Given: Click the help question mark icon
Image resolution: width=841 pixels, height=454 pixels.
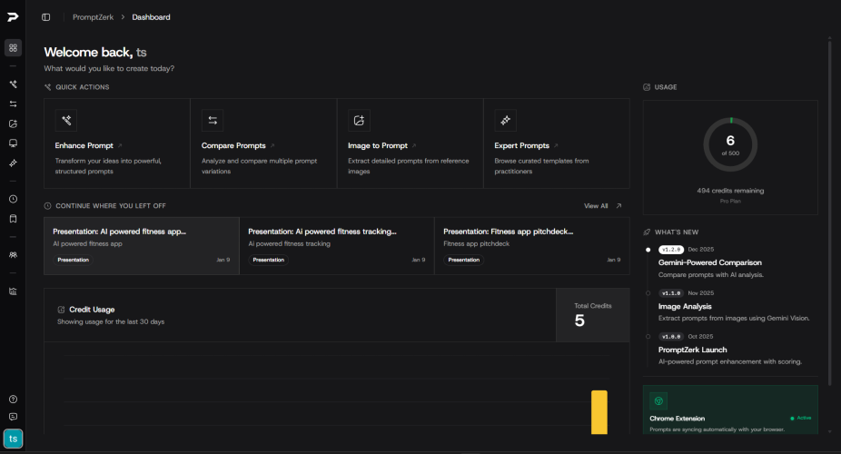Looking at the screenshot, I should coord(13,399).
